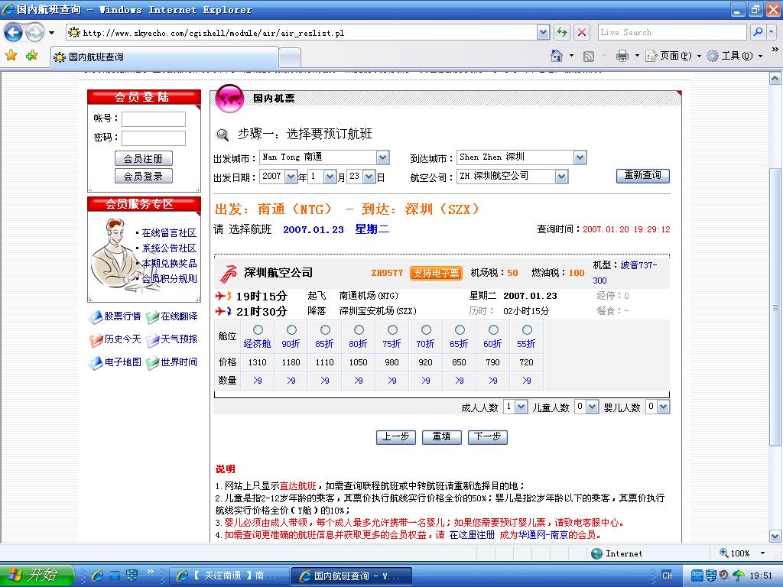Click the Refresh page icon

click(562, 32)
